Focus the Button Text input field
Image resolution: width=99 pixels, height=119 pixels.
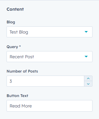(49, 106)
